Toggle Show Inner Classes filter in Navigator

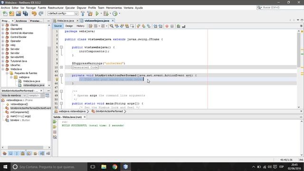(28, 153)
